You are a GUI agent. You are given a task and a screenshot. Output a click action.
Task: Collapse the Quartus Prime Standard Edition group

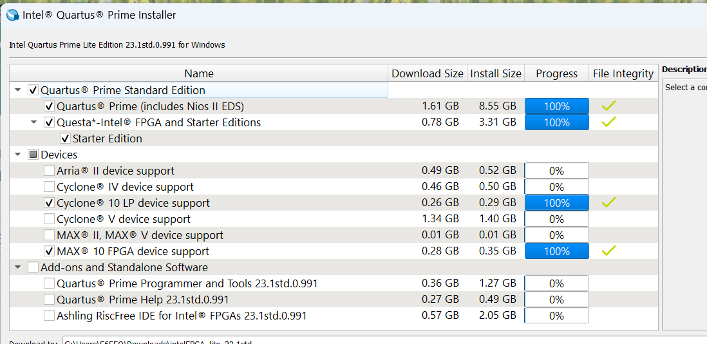(x=17, y=91)
